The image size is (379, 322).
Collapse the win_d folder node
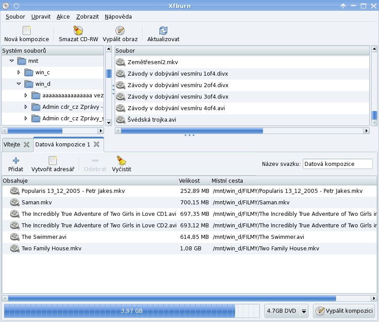click(19, 84)
